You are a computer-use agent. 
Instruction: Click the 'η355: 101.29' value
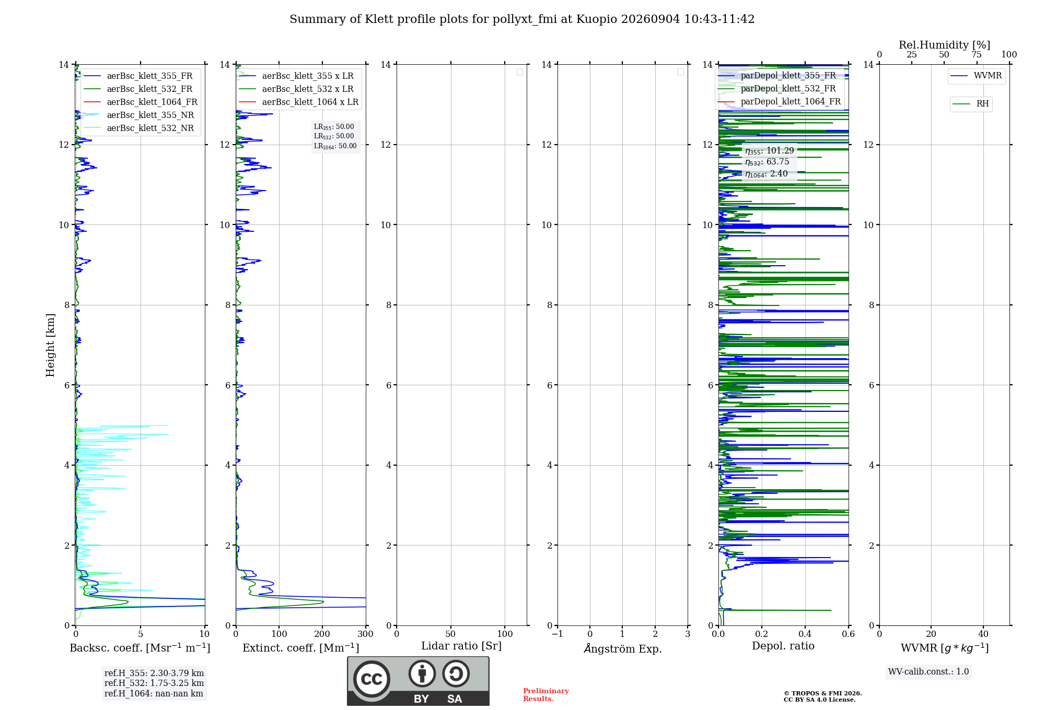point(770,151)
